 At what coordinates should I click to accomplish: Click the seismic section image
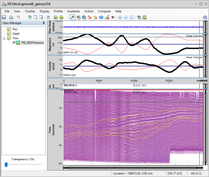click(x=133, y=127)
